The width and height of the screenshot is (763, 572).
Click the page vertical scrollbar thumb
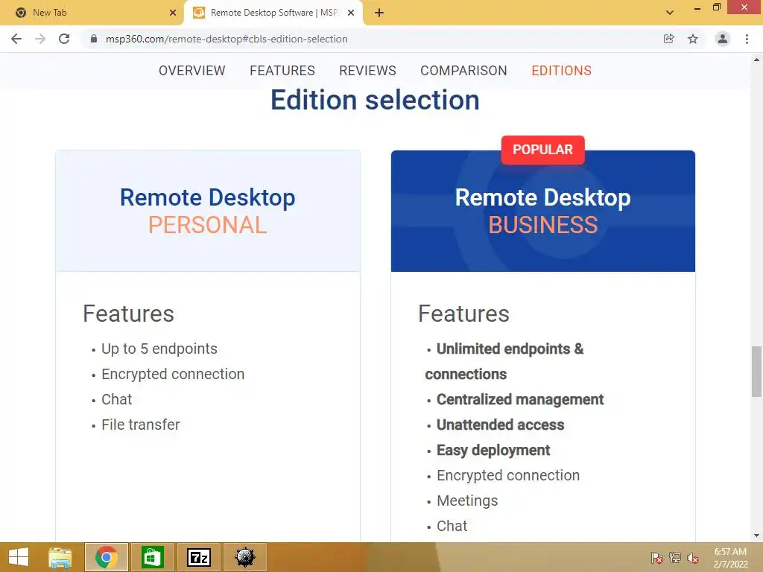coord(756,371)
